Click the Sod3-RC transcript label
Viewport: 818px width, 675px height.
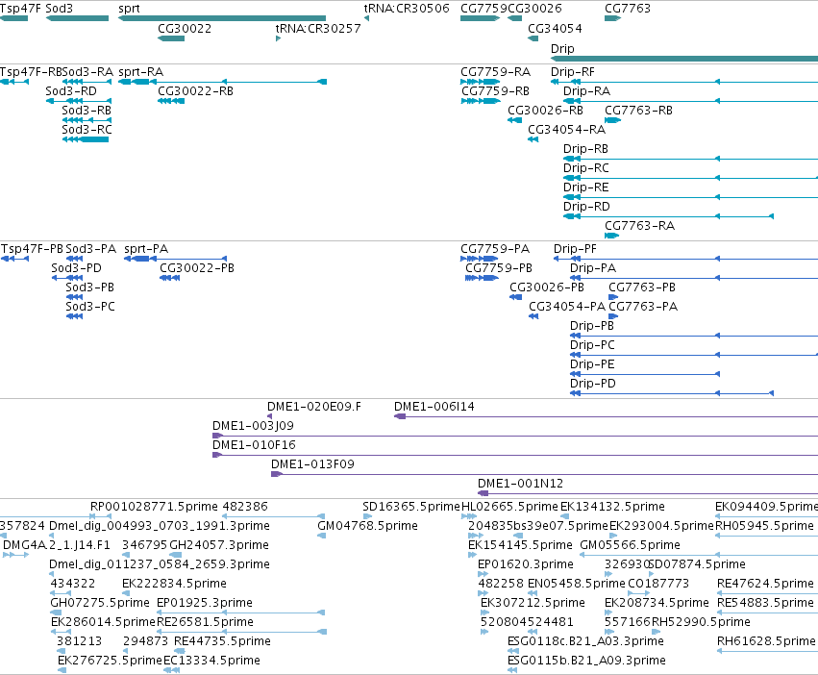click(x=87, y=130)
